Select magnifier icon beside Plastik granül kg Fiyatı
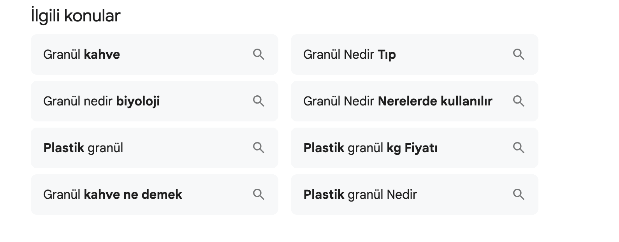619x242 pixels. (x=519, y=148)
